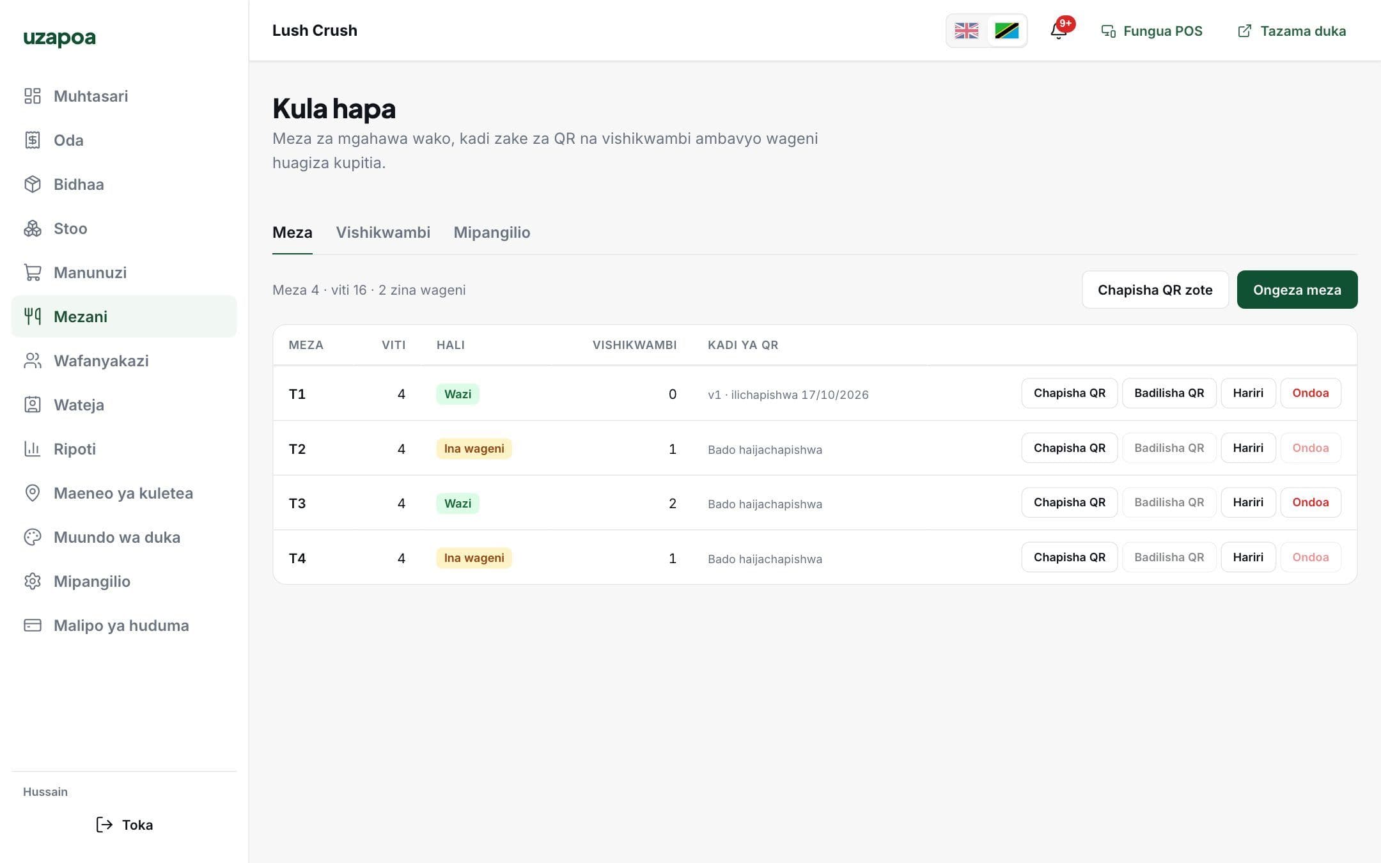The image size is (1381, 863).
Task: Click Ondoa for table T3
Action: click(1311, 502)
